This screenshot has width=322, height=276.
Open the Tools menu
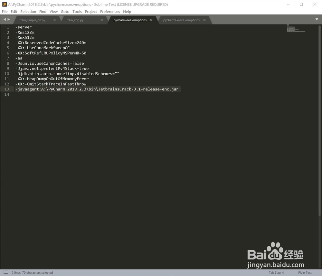pyautogui.click(x=77, y=12)
